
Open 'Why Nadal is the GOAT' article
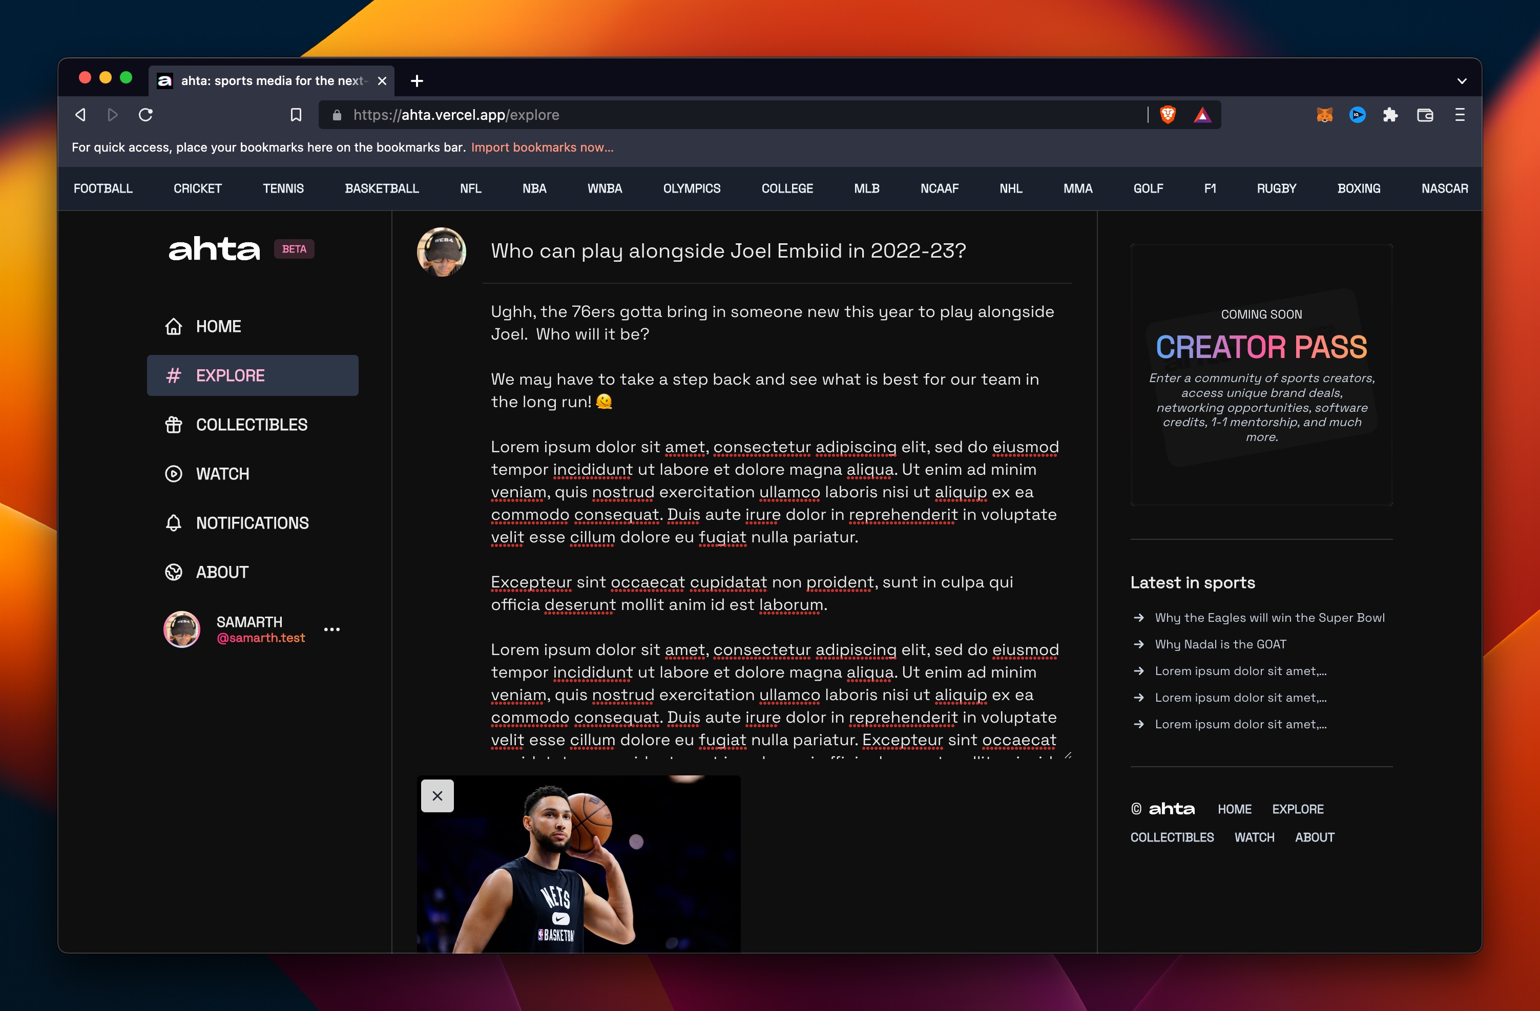click(1220, 644)
